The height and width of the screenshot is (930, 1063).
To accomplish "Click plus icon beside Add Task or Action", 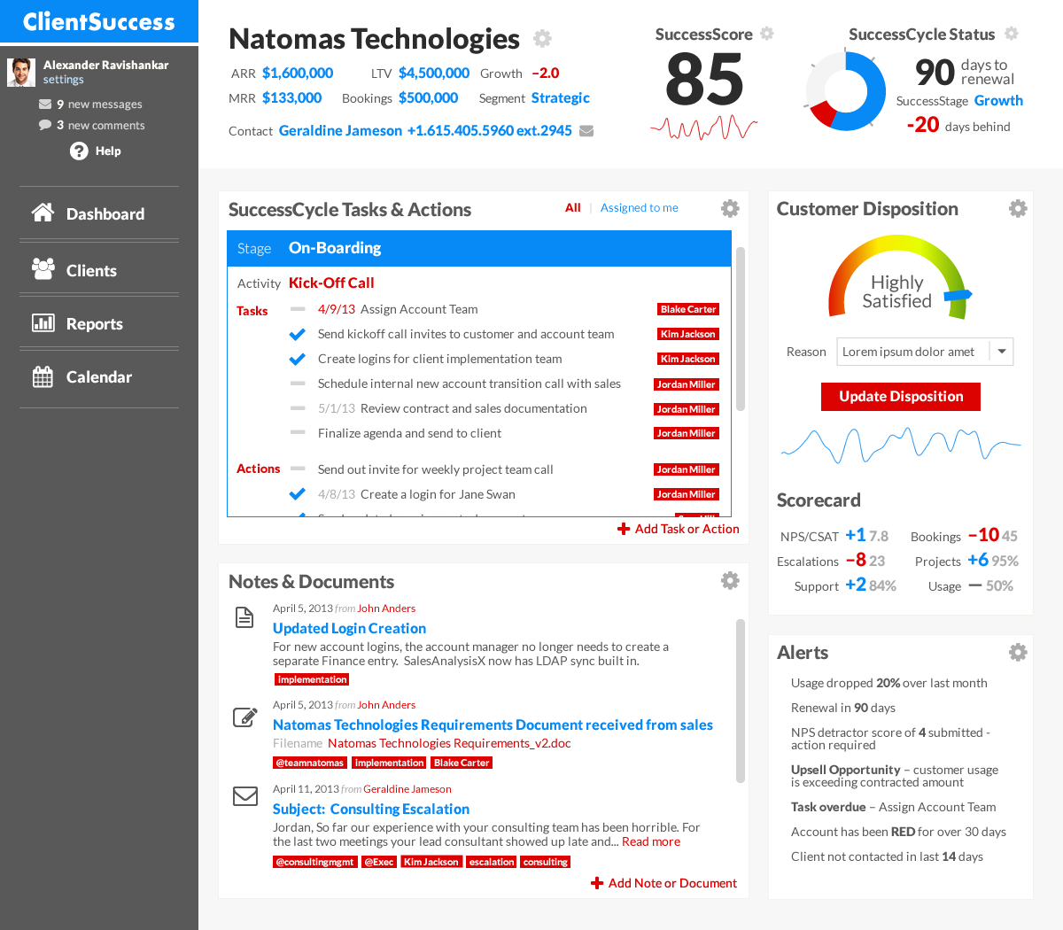I will point(624,529).
